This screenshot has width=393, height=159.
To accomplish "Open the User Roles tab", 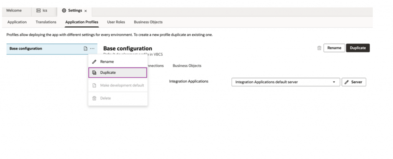I will [116, 22].
